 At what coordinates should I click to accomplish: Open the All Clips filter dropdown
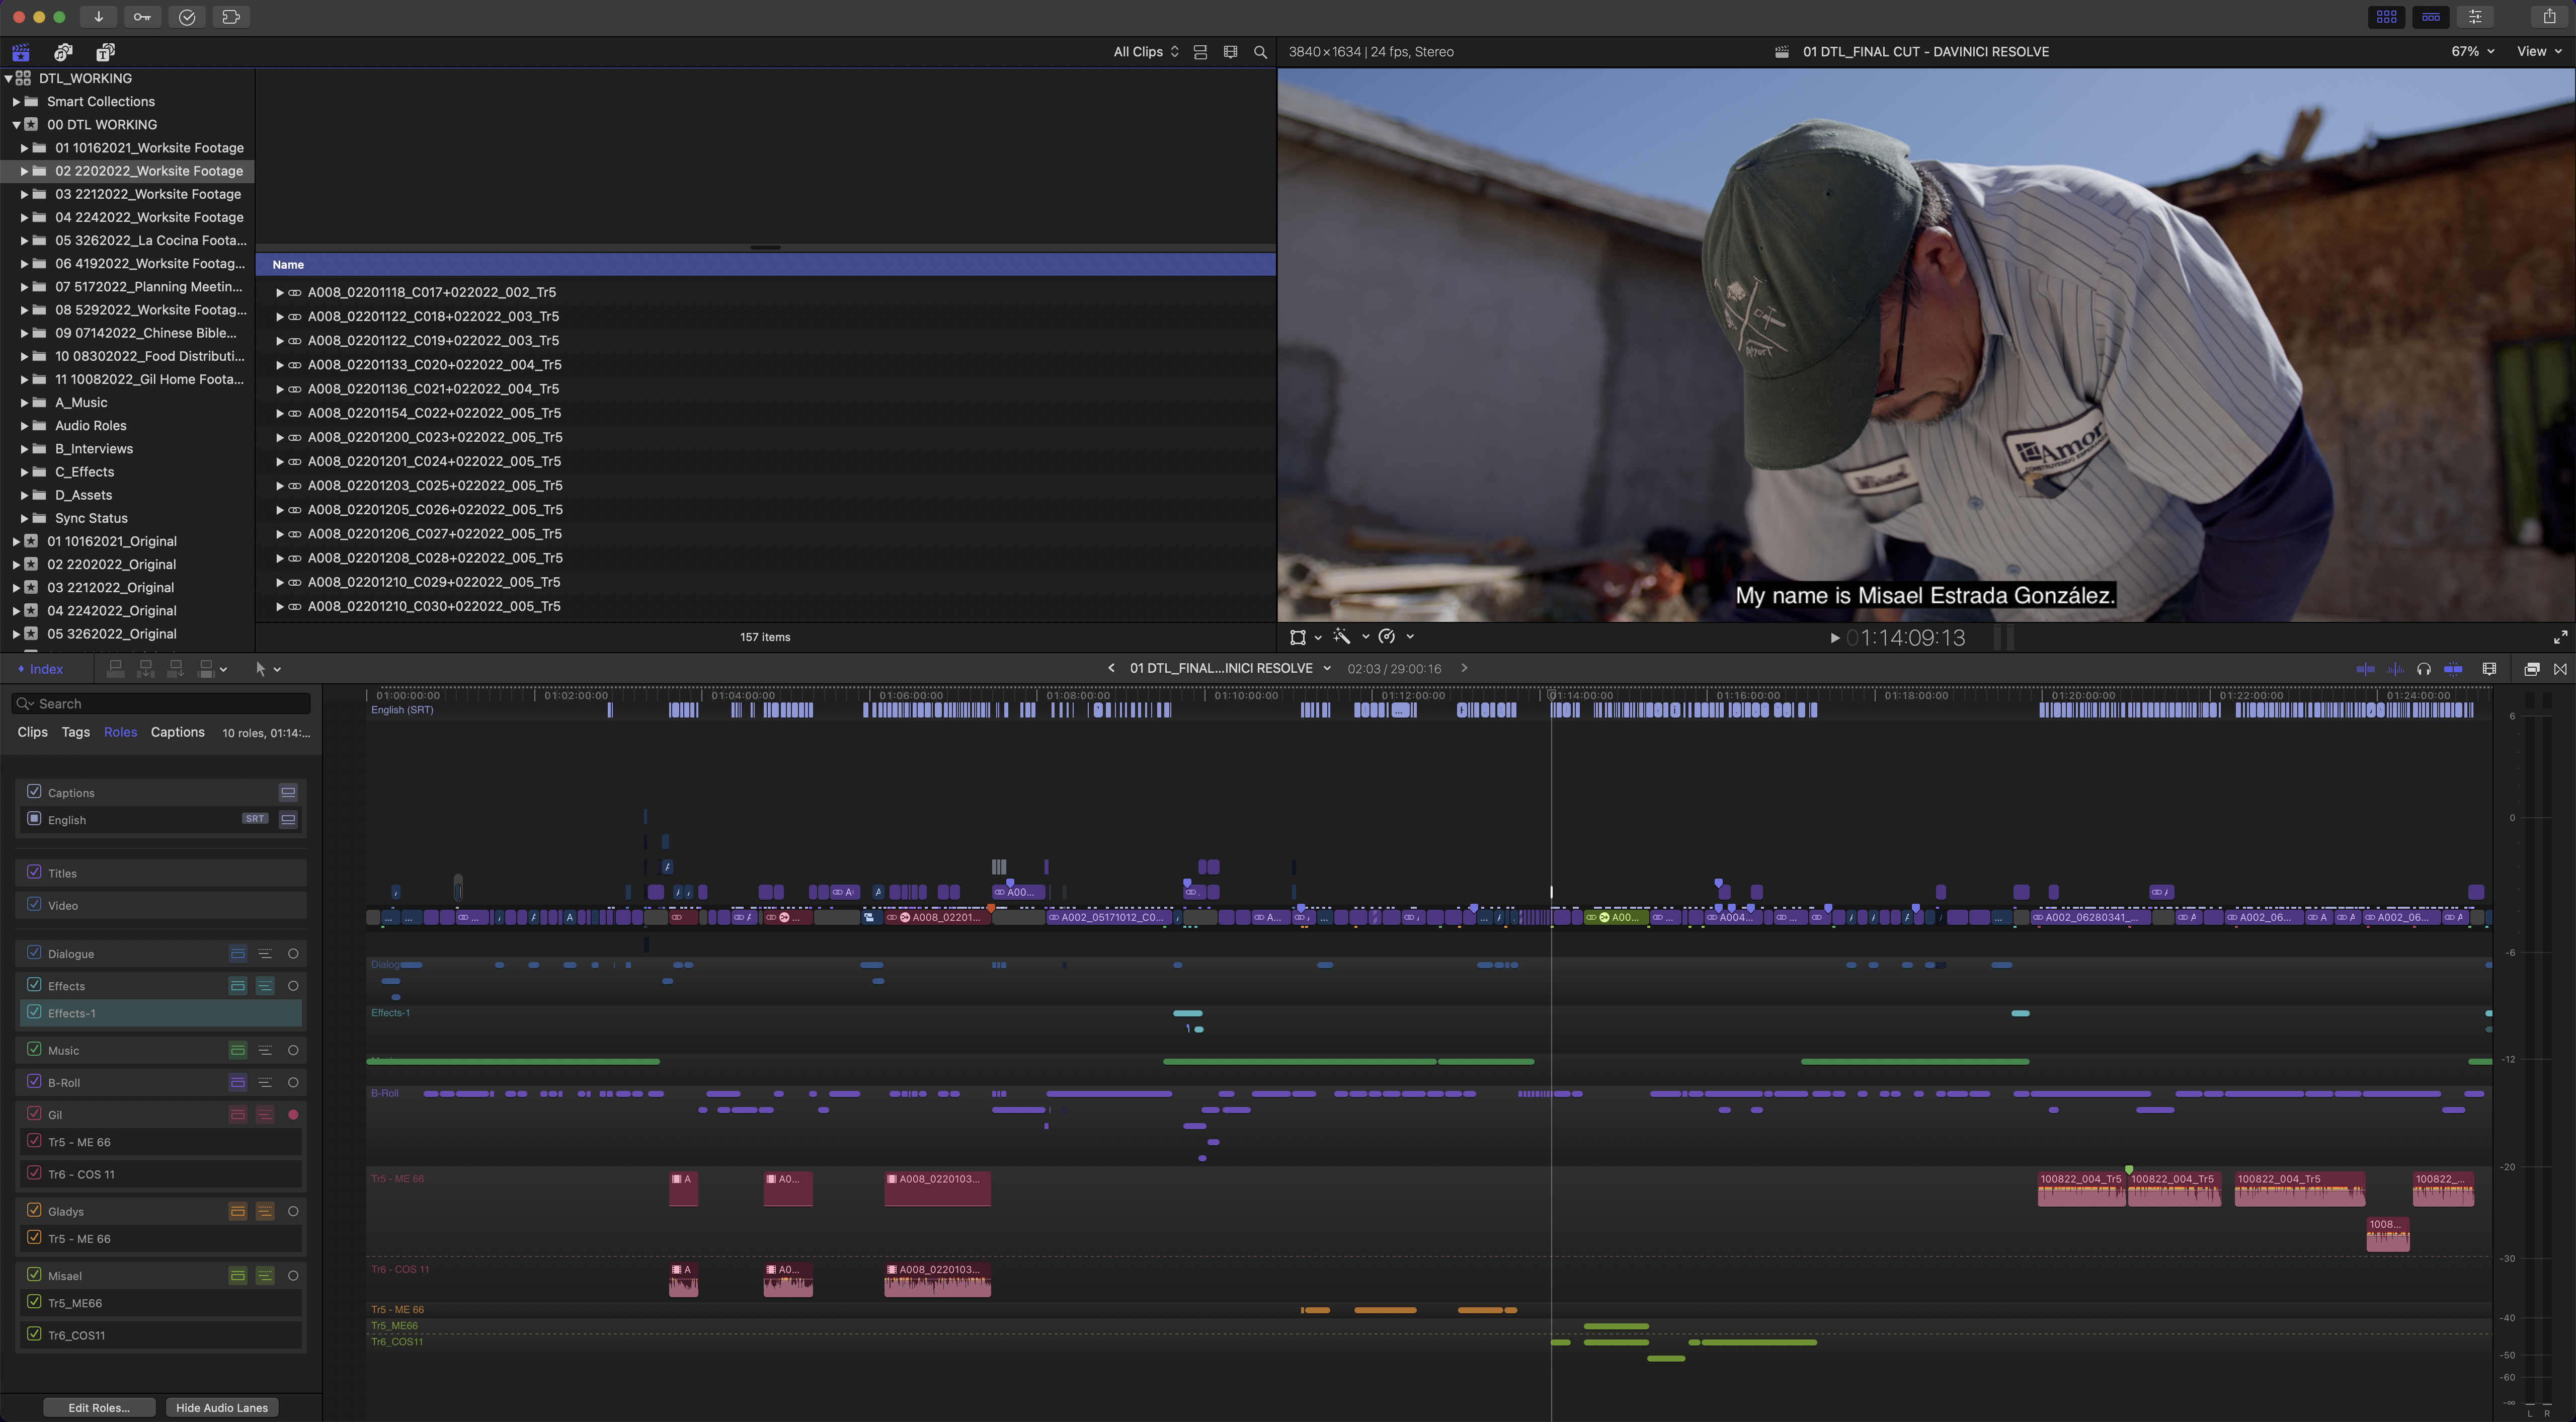1146,52
